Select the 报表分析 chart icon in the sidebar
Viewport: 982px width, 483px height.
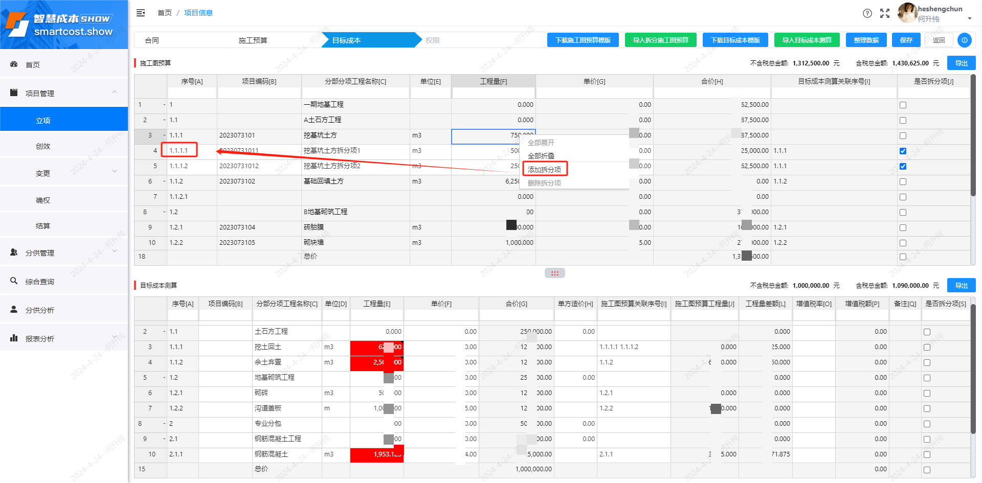(x=13, y=338)
